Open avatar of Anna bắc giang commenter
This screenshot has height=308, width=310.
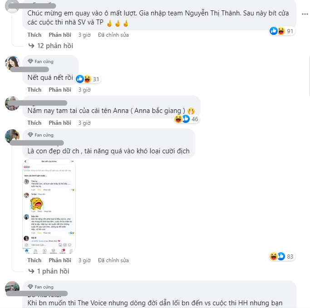pos(12,103)
